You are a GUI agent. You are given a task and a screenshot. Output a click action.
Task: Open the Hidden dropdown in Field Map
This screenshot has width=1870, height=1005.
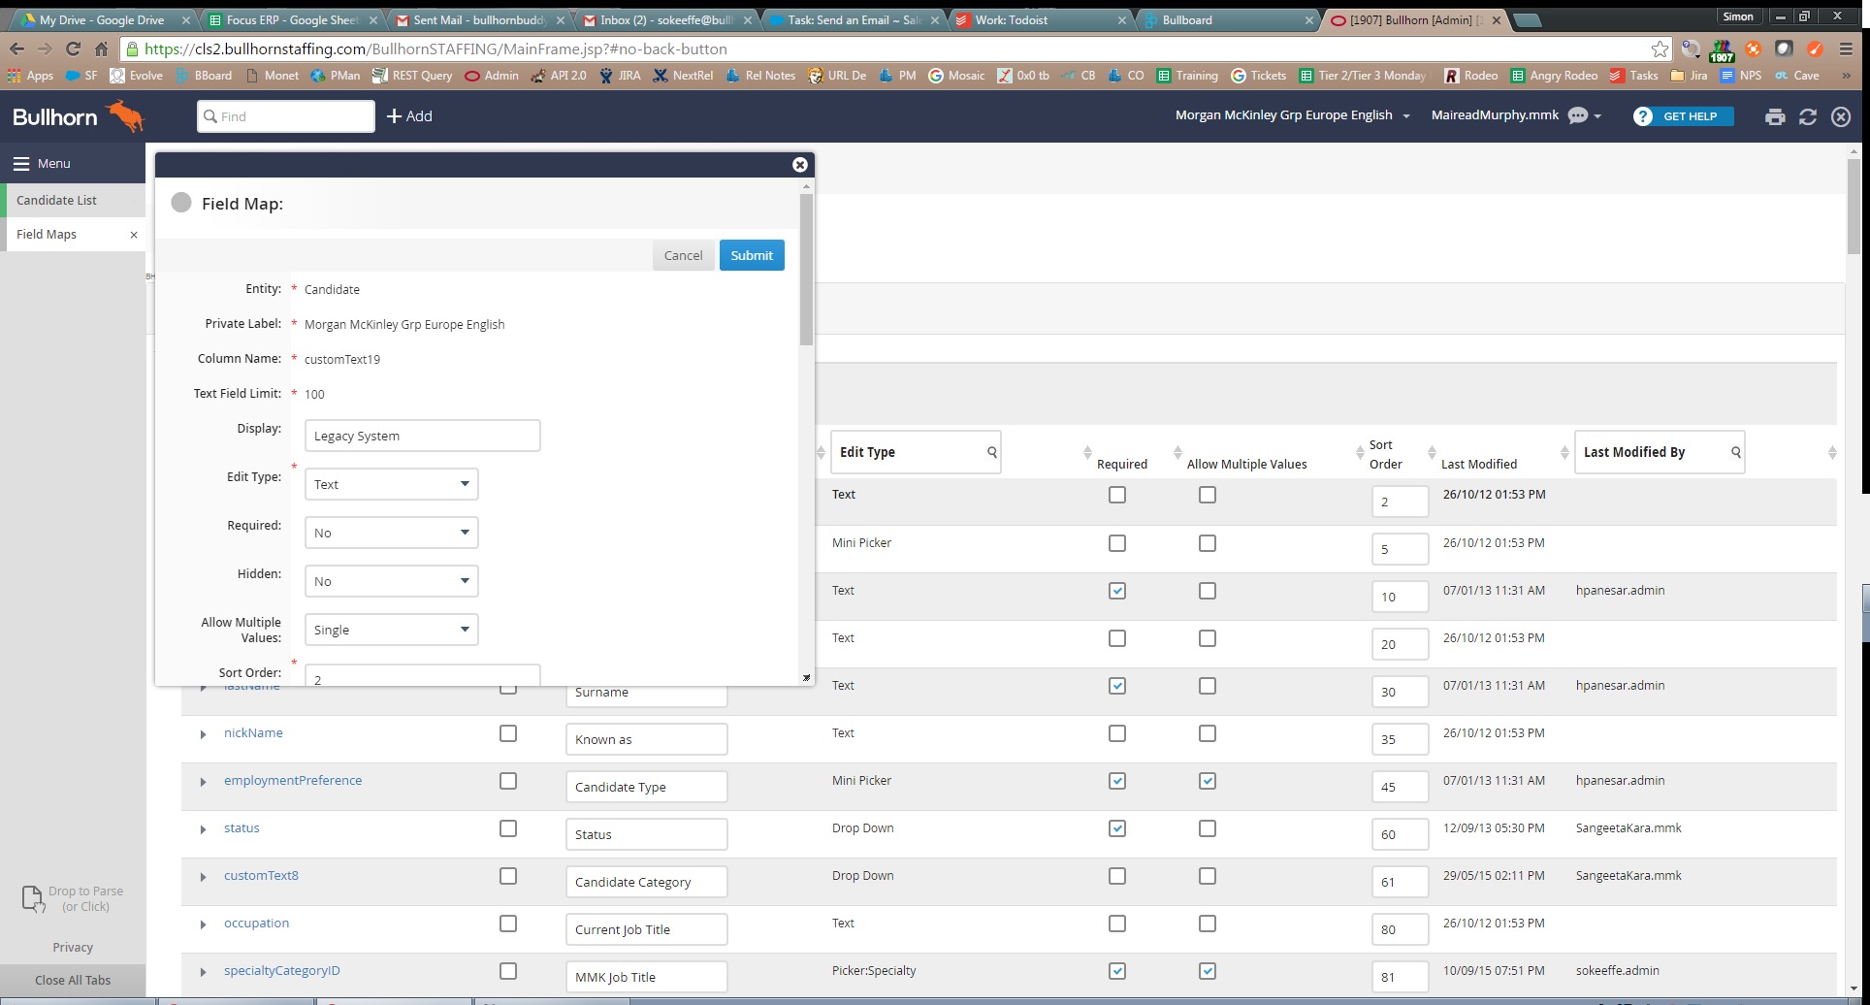391,581
